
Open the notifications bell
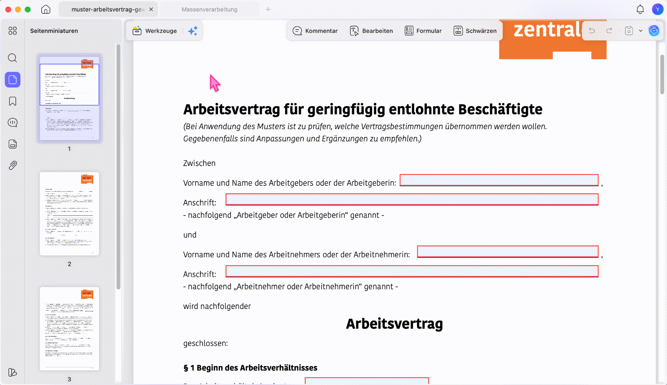(640, 10)
